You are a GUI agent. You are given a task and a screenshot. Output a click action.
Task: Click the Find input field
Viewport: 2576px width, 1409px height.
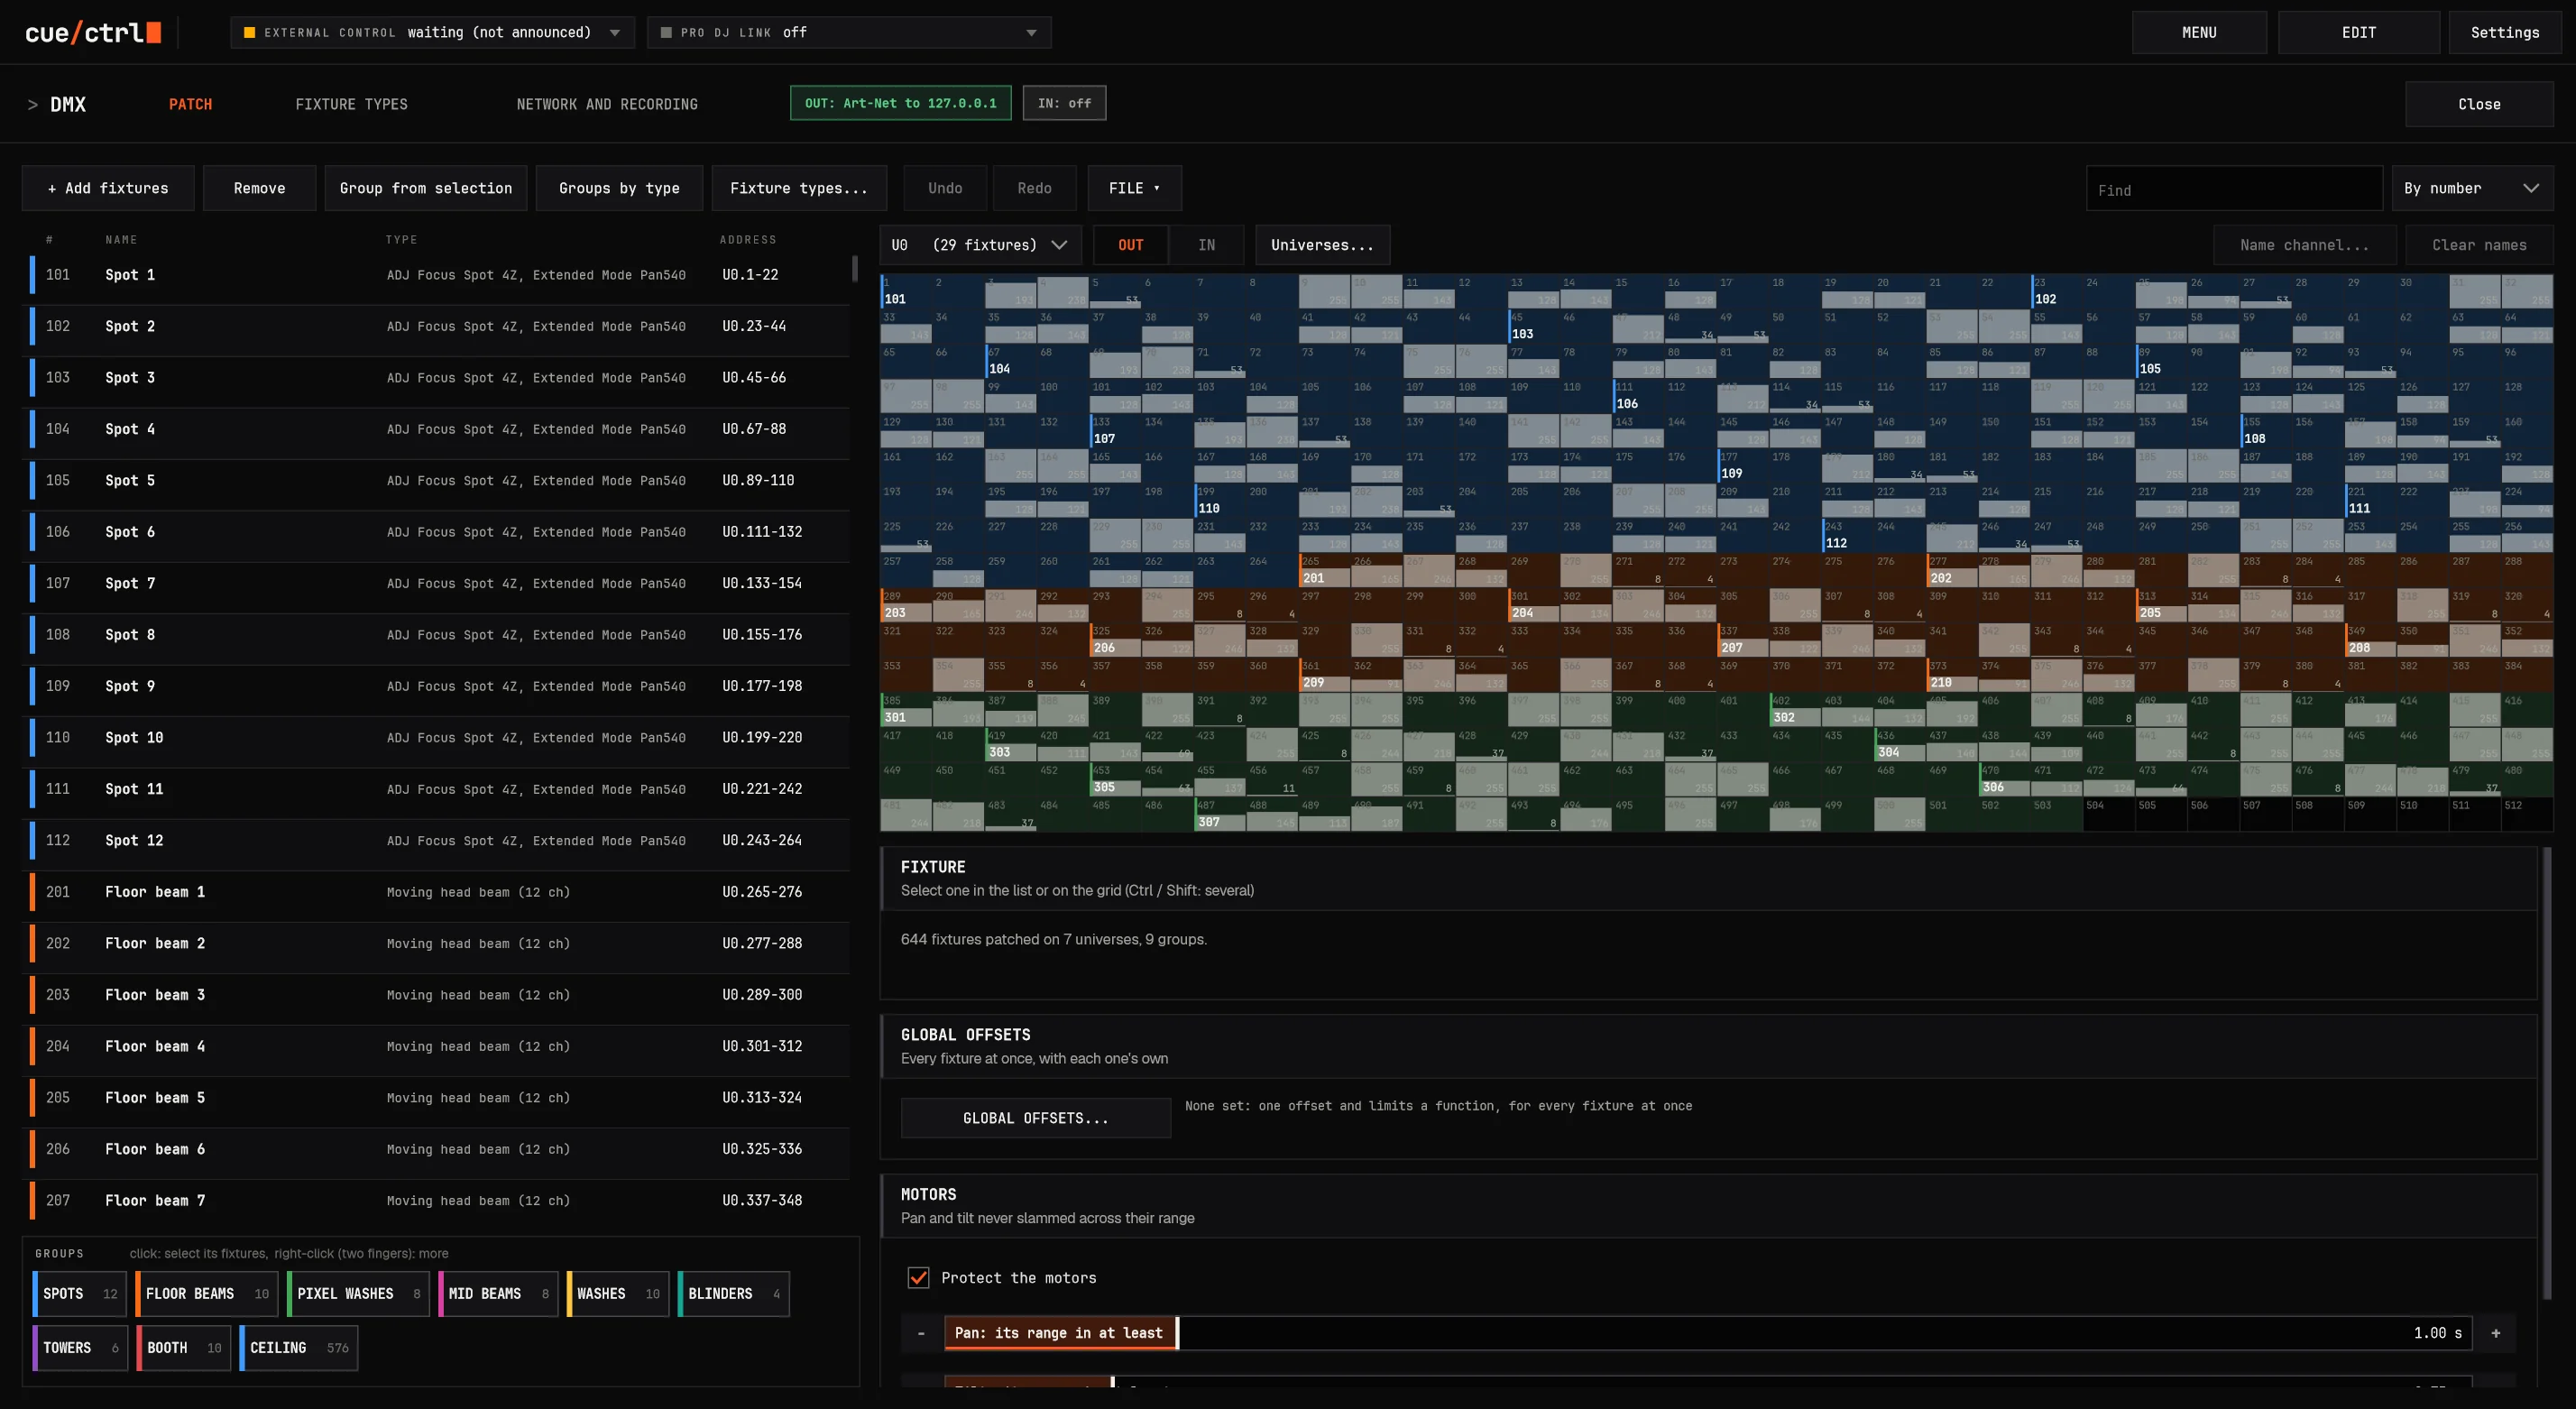(2233, 189)
